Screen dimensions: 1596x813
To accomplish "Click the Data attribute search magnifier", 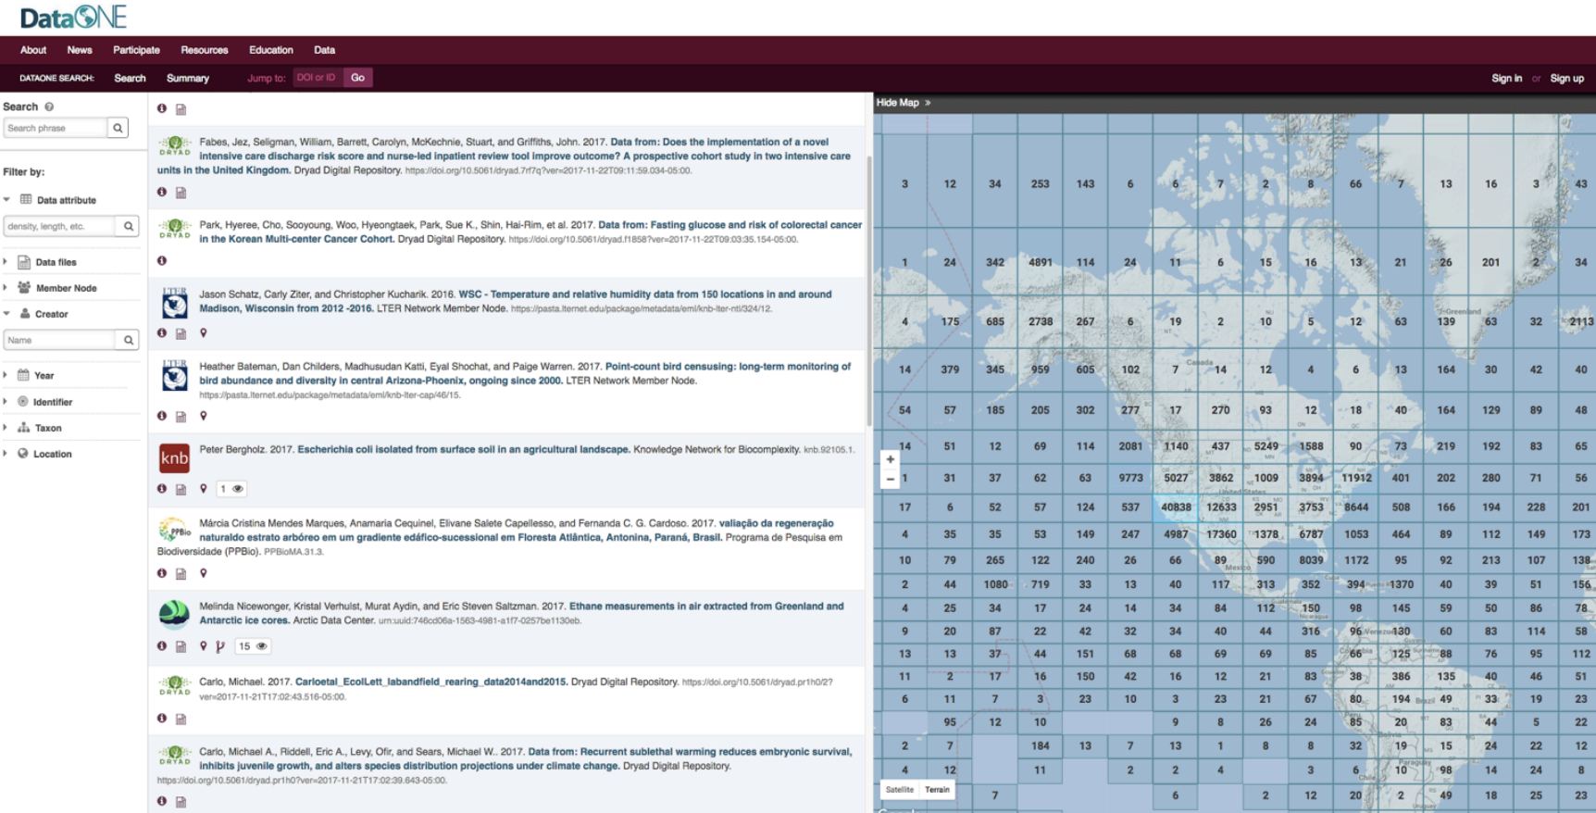I will 129,226.
